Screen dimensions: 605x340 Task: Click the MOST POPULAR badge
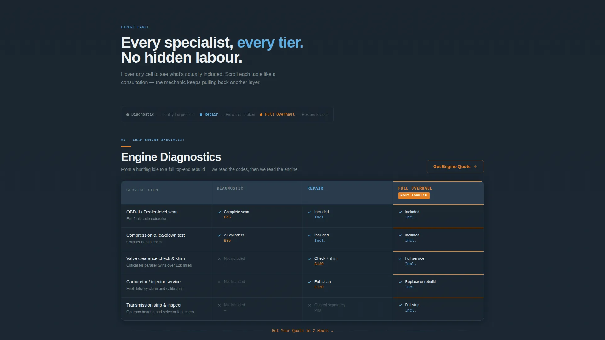tap(414, 195)
